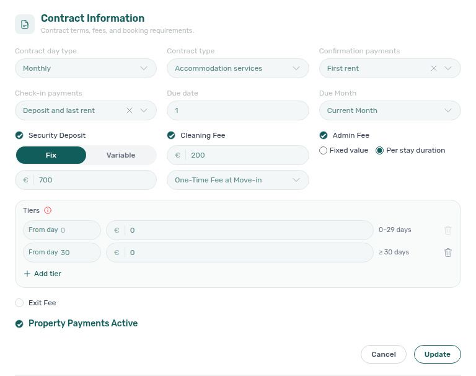Click the "Tiers" label
The width and height of the screenshot is (476, 376).
[31, 210]
